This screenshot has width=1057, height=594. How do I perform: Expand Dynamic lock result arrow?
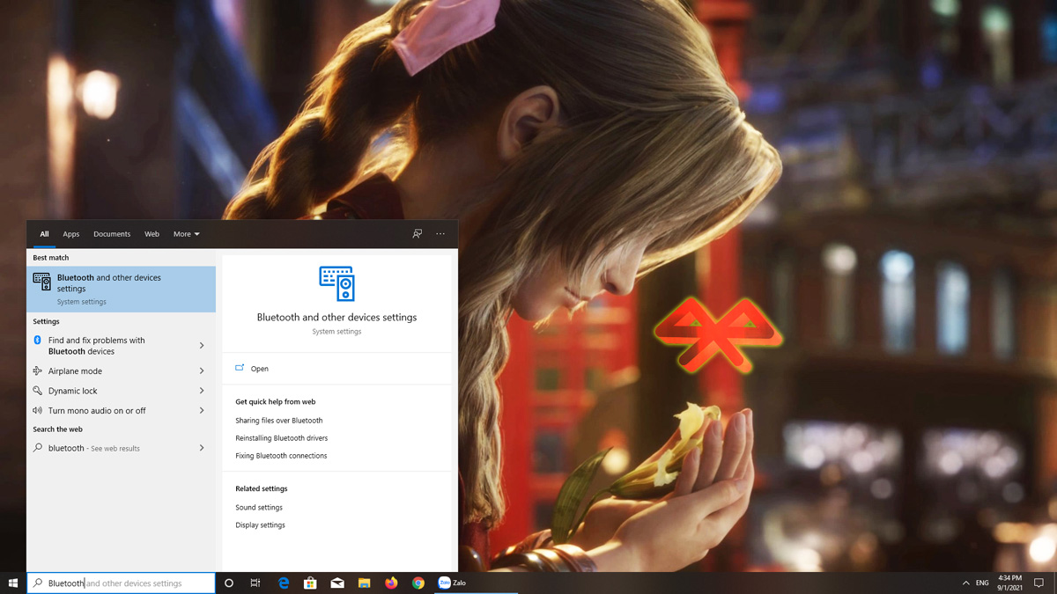(x=202, y=391)
